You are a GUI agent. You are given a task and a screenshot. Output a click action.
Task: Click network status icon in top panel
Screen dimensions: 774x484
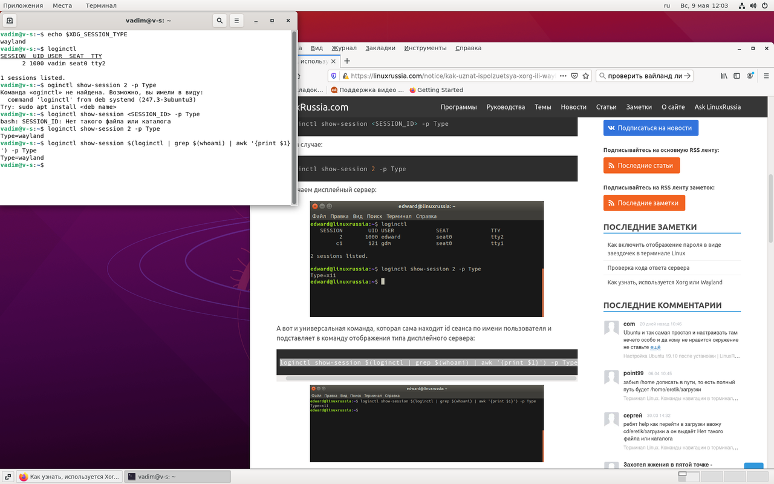pyautogui.click(x=742, y=5)
